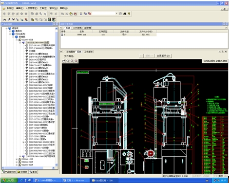229x184 pixels.
Task: Open the toolbar combo box dropdown arrow
Action: [116, 14]
